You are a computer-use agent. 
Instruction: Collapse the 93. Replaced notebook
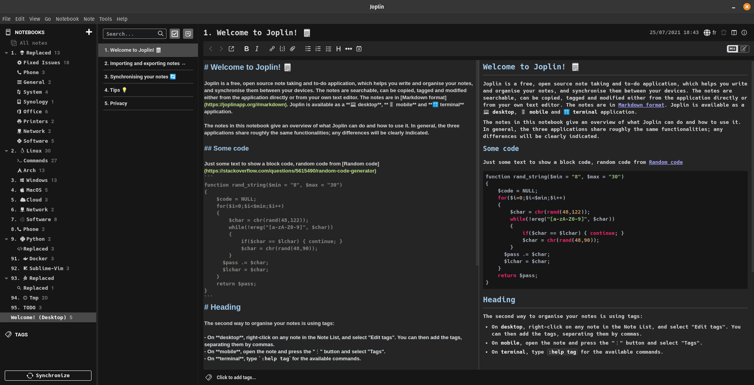(6, 278)
